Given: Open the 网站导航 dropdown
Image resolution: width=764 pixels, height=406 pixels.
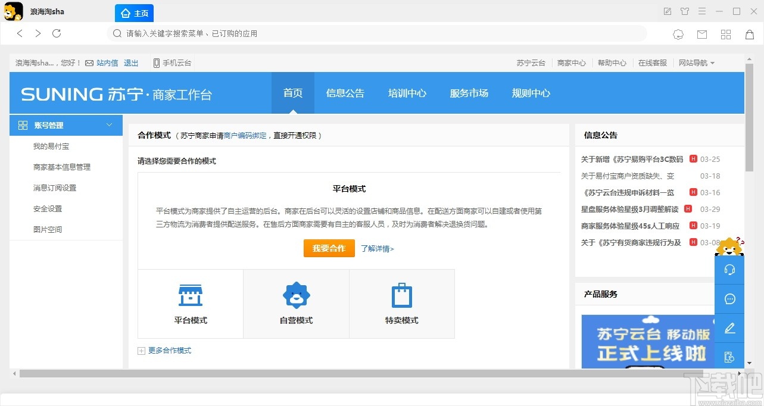Looking at the screenshot, I should [696, 63].
